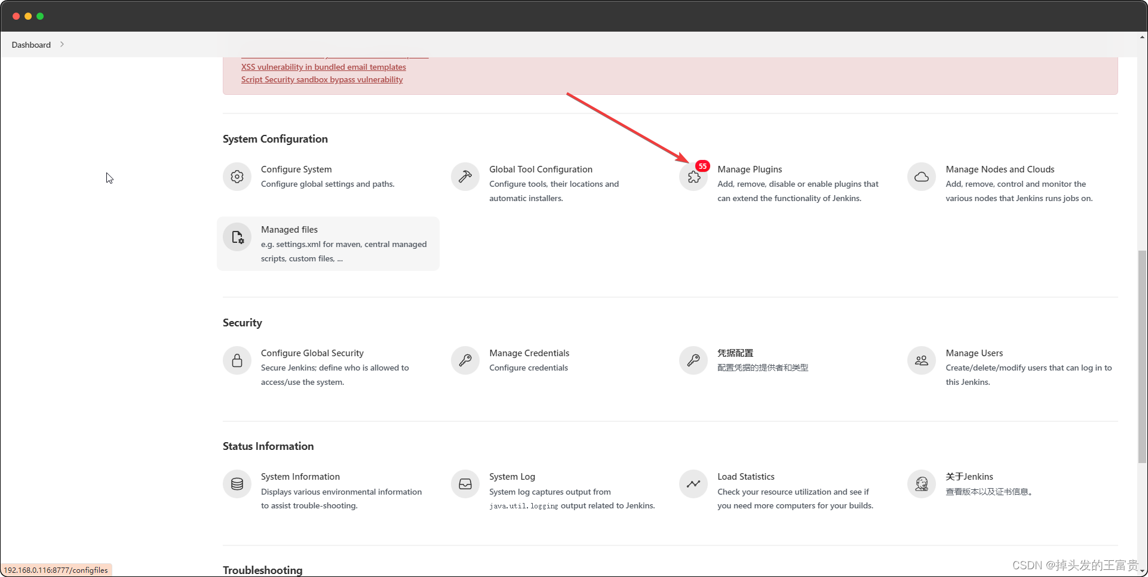This screenshot has width=1148, height=577.
Task: Click the Troubleshooting heading
Action: pos(262,570)
